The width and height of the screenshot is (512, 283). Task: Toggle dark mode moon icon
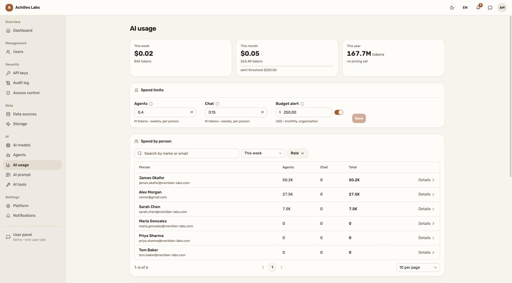point(452,7)
